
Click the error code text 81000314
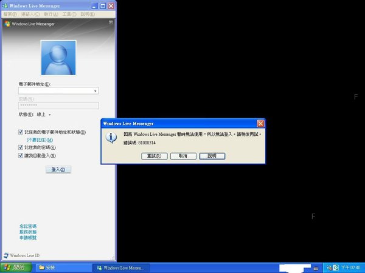coord(147,143)
